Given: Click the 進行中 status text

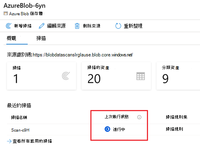Looking at the screenshot, I should [119, 129].
